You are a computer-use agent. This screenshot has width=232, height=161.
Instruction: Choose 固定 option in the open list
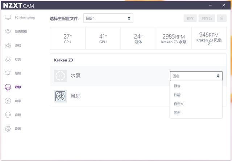[x=196, y=113]
